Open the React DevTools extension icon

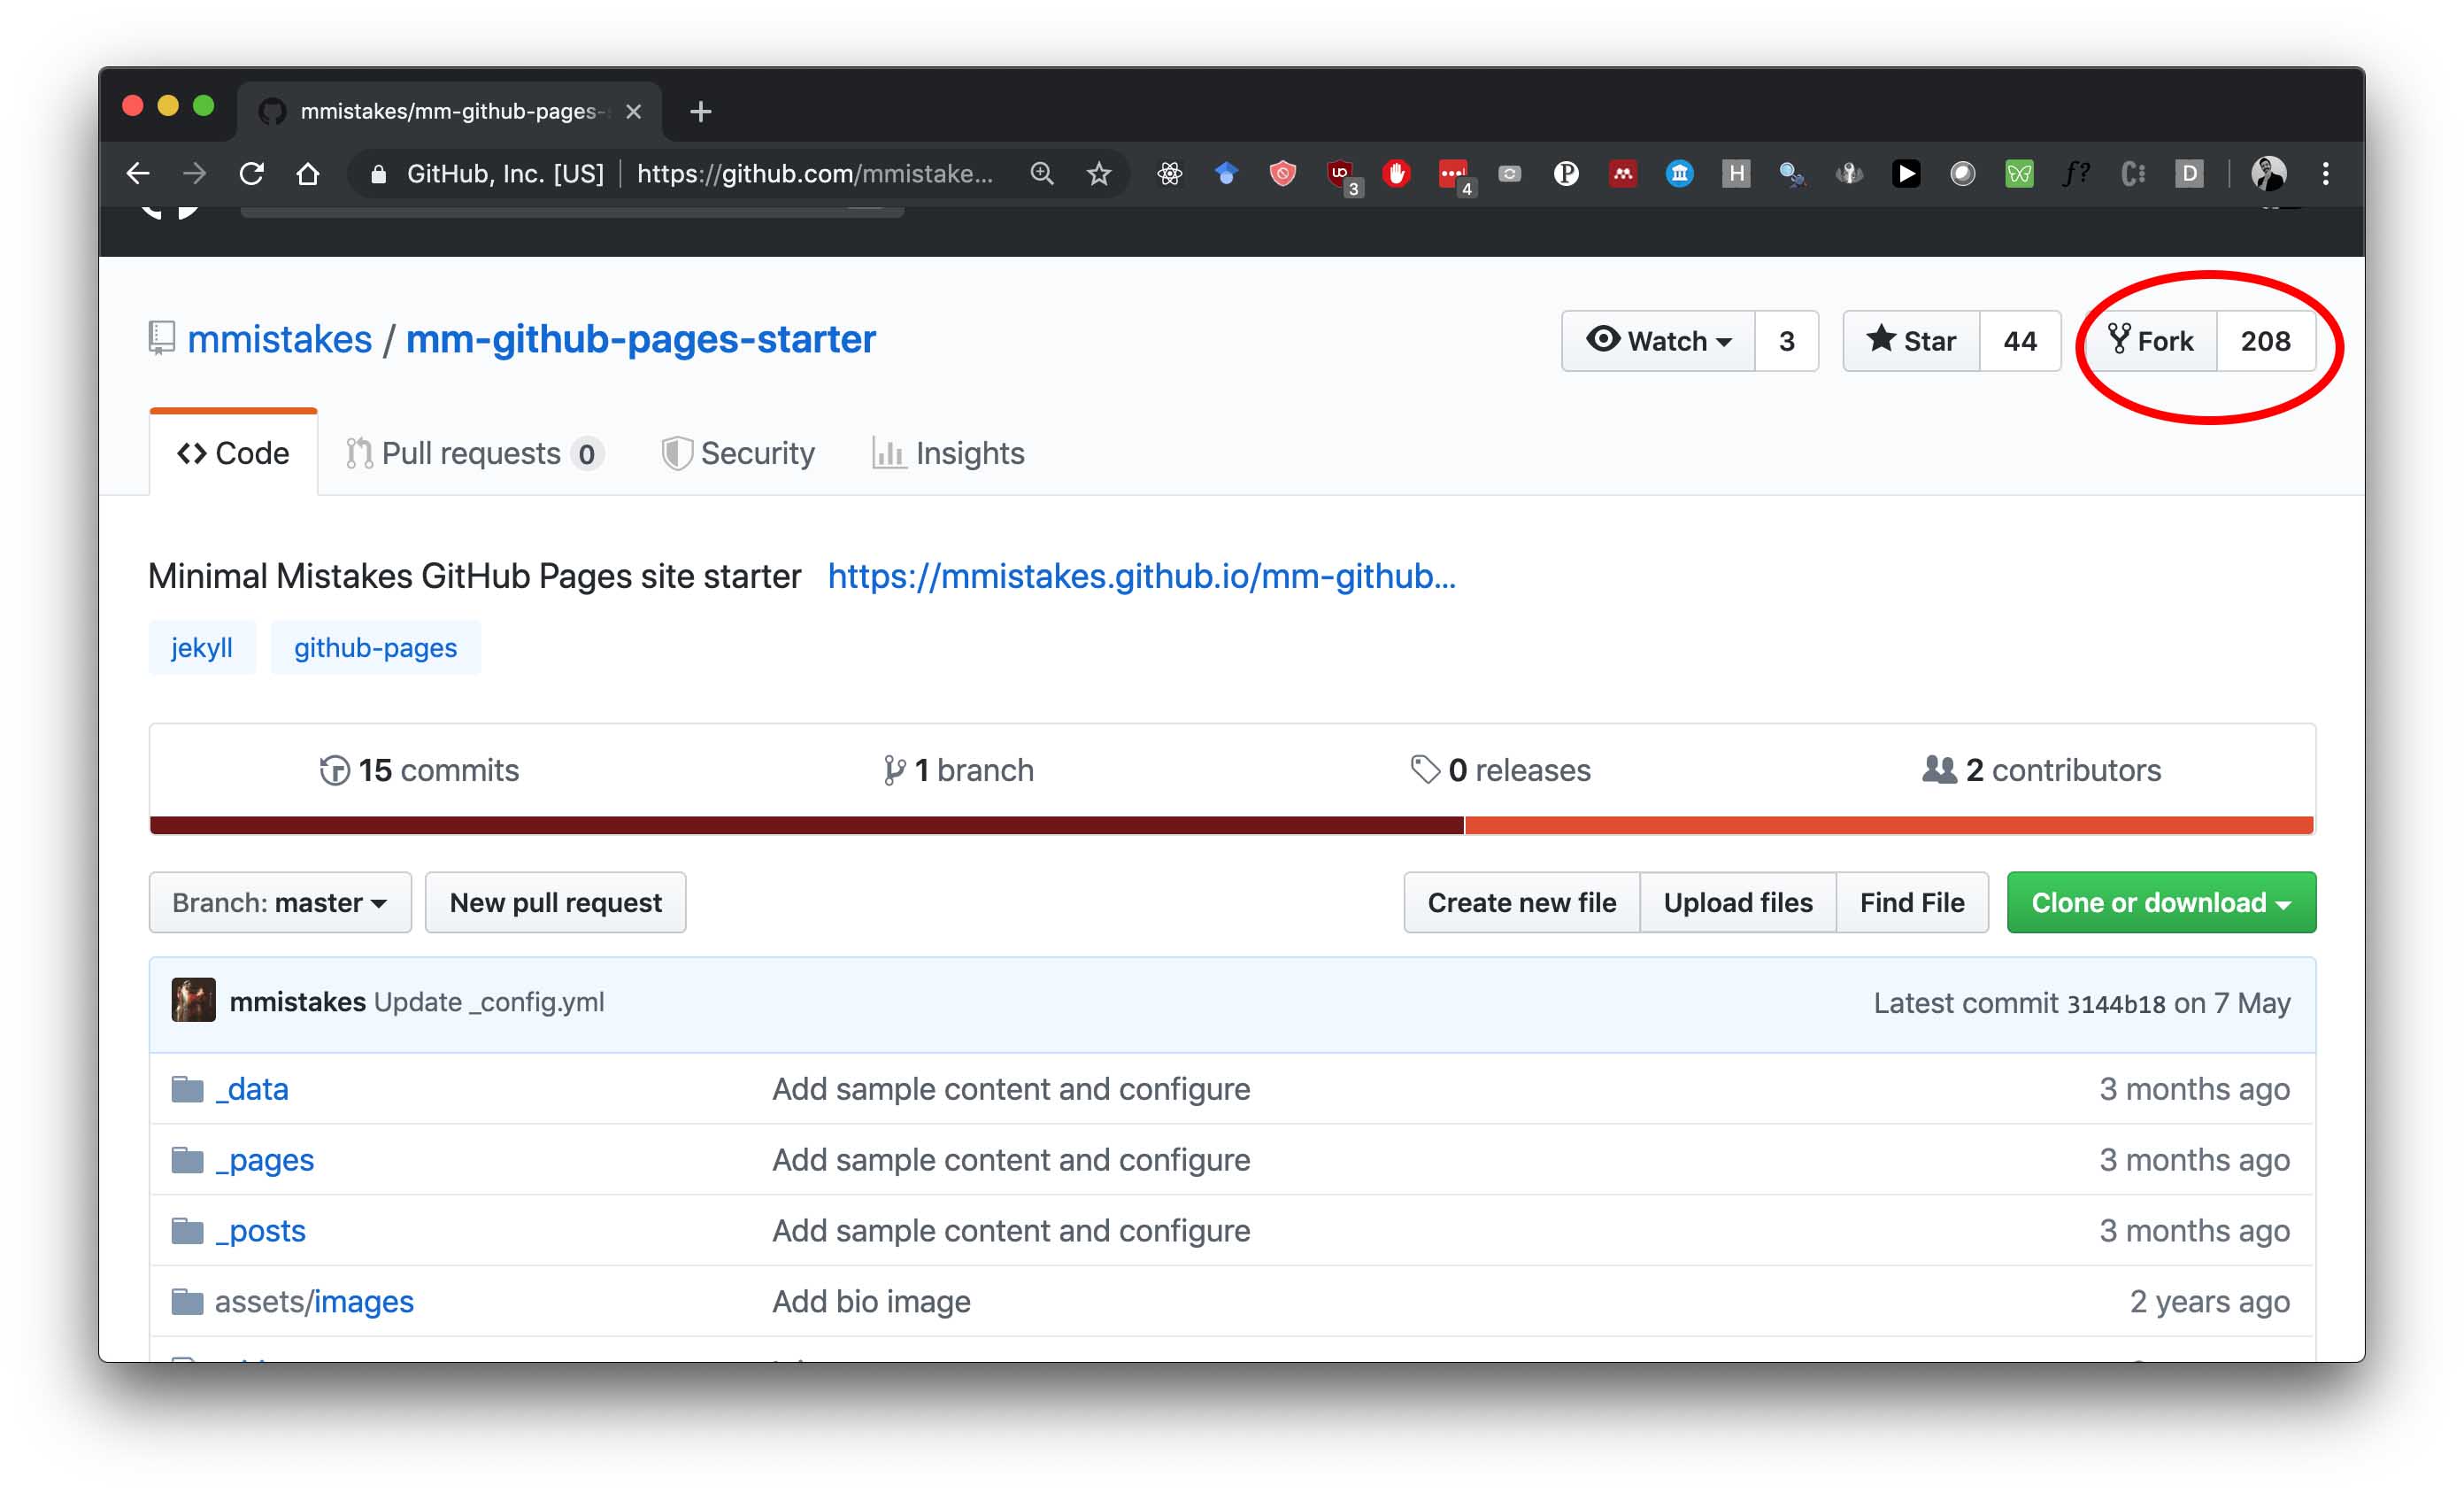pyautogui.click(x=1169, y=174)
